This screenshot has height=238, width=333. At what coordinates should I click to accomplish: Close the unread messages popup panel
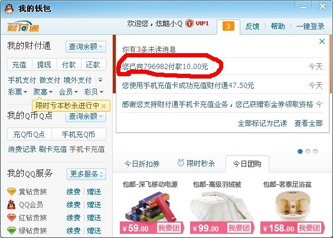tap(322, 41)
